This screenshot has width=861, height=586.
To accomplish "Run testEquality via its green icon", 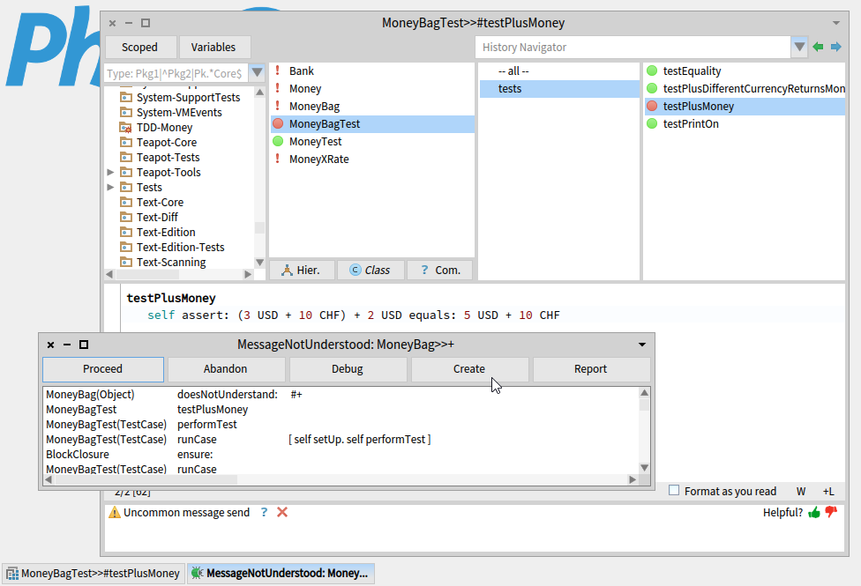I will point(652,70).
